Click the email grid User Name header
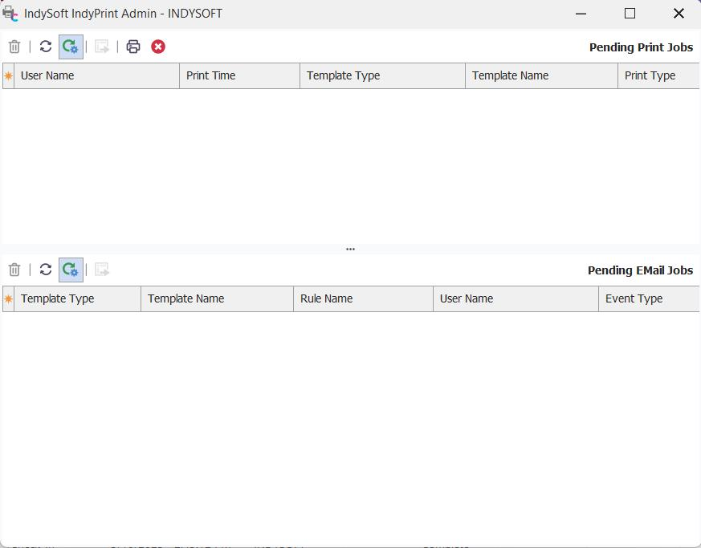The image size is (701, 548). [x=516, y=299]
